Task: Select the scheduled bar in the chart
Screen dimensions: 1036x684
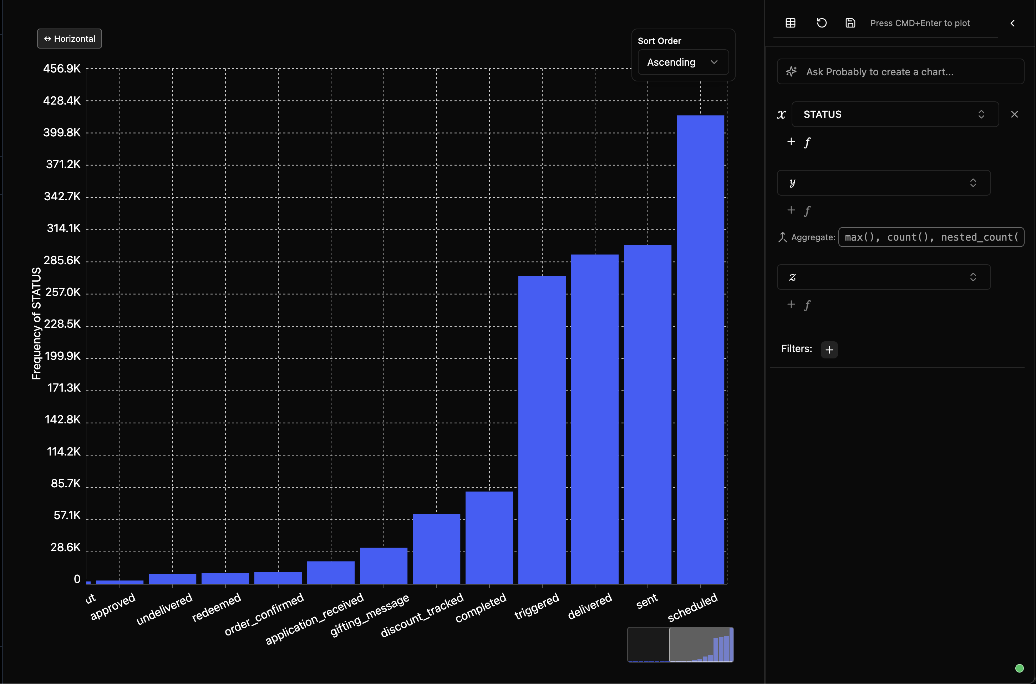Action: [x=700, y=349]
